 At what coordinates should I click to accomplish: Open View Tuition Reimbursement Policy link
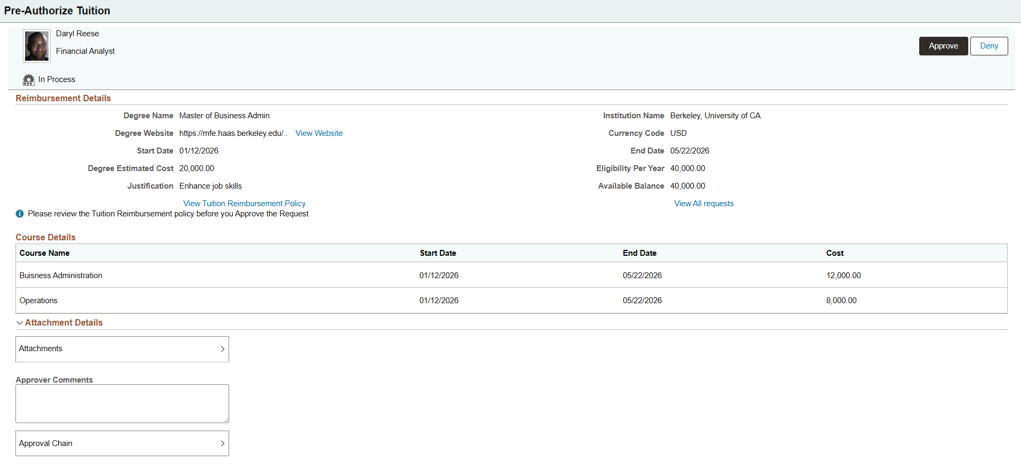tap(245, 204)
